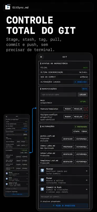97x212 pixels.
Task: Click the archiv…raft.md file name
Action: click(x=47, y=136)
